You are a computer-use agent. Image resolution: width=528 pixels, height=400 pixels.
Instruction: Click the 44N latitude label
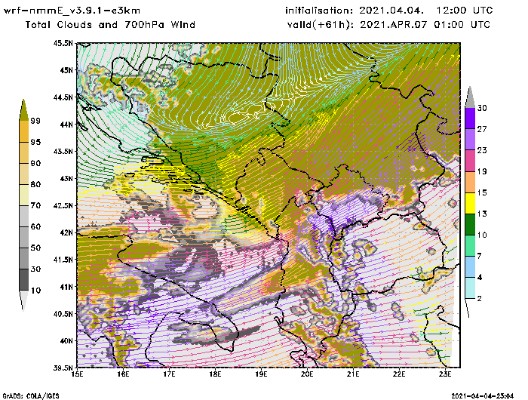click(66, 125)
